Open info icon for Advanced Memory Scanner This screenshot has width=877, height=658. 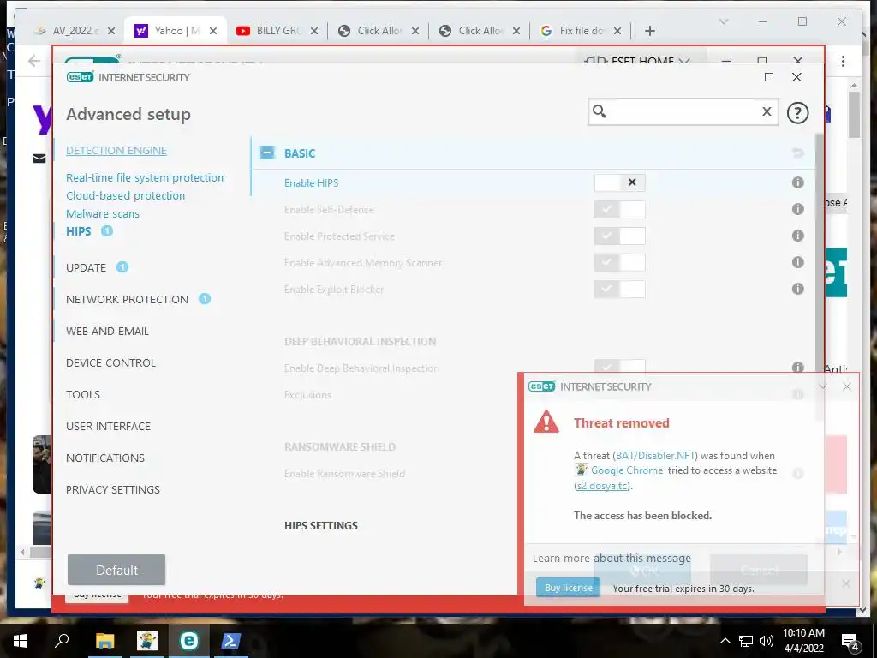tap(797, 262)
